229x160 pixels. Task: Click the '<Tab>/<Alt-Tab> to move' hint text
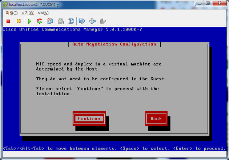coord(35,148)
